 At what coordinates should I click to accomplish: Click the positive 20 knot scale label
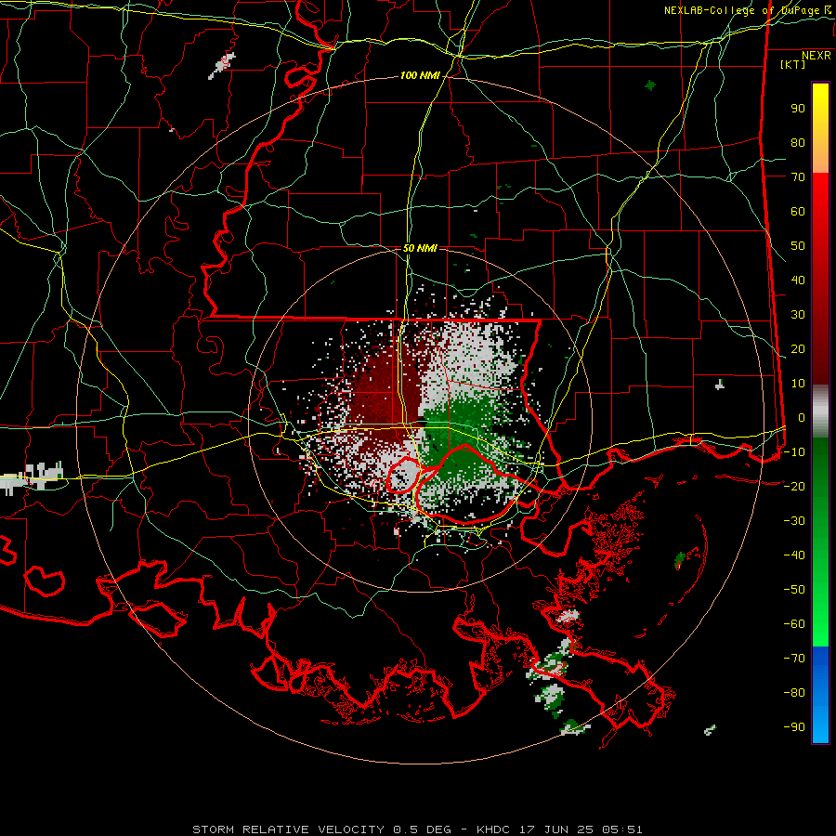tap(798, 349)
